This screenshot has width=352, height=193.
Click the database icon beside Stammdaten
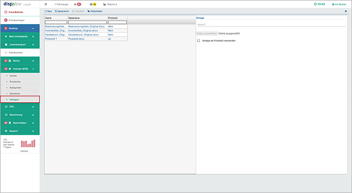click(10, 123)
